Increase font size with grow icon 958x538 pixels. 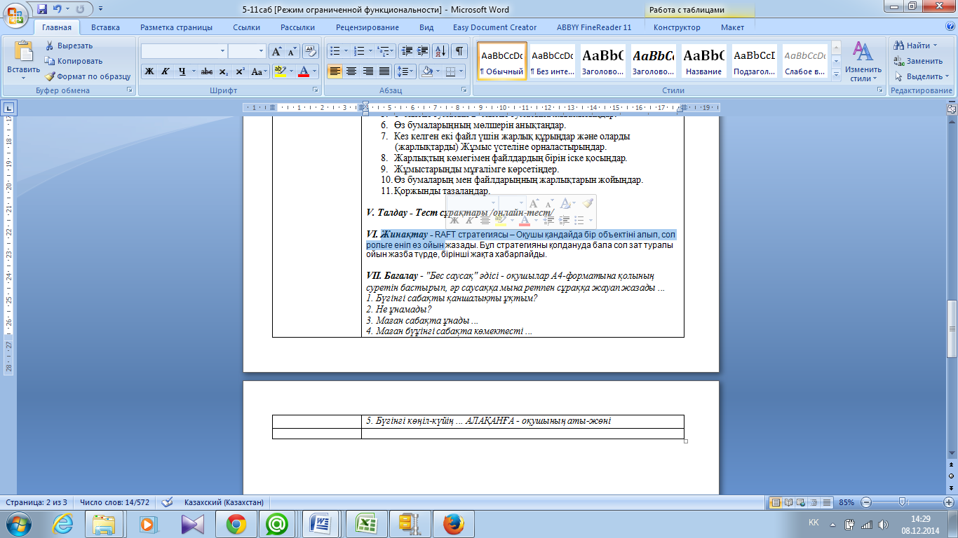tap(276, 51)
